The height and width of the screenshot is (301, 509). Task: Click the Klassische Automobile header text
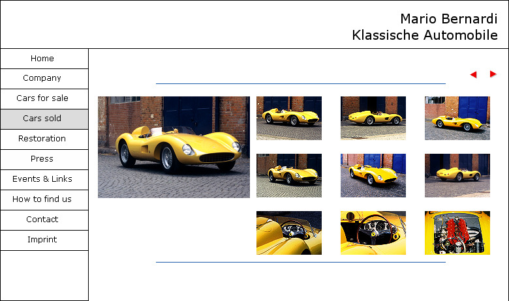point(425,35)
